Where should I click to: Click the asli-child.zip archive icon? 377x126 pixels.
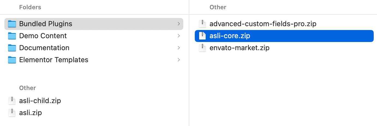click(12, 101)
